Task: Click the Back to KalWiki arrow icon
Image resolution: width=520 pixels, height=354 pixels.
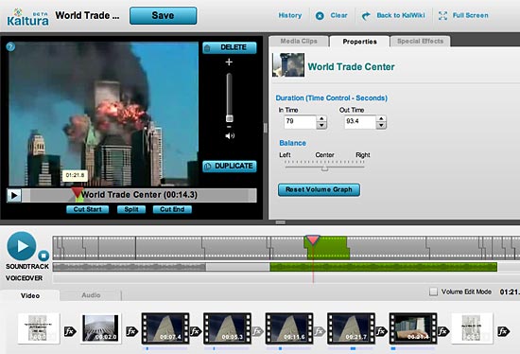Action: point(366,15)
